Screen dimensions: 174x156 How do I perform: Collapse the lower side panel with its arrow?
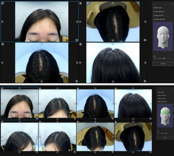click(172, 89)
